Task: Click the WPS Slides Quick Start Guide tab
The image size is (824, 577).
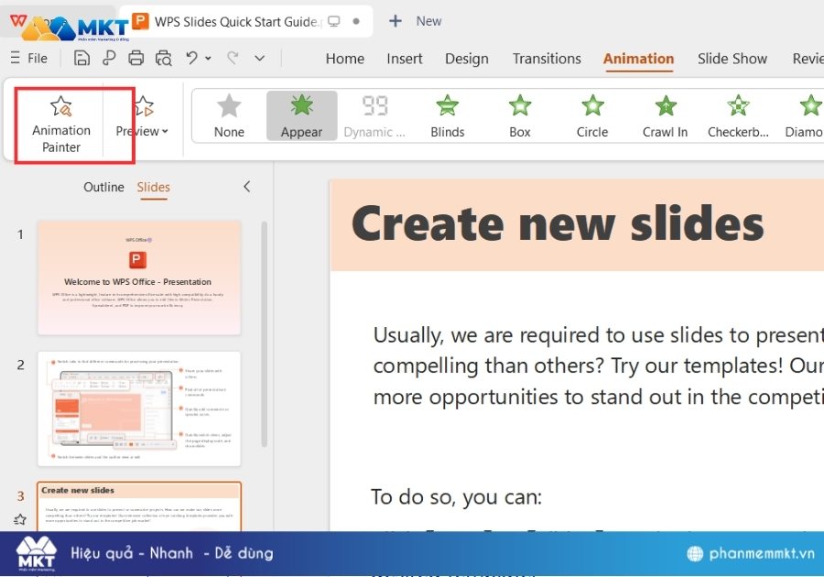Action: (246, 22)
